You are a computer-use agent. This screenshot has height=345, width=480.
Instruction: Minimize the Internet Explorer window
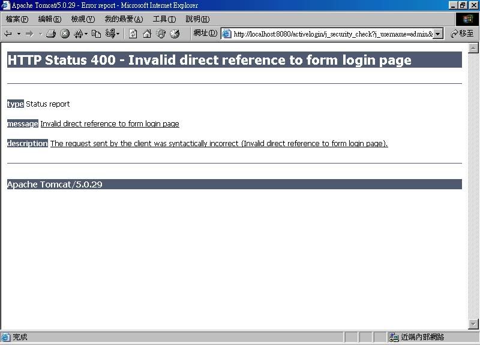click(x=454, y=5)
